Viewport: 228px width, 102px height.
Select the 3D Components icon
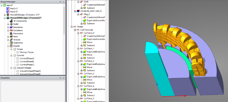(x=11, y=21)
